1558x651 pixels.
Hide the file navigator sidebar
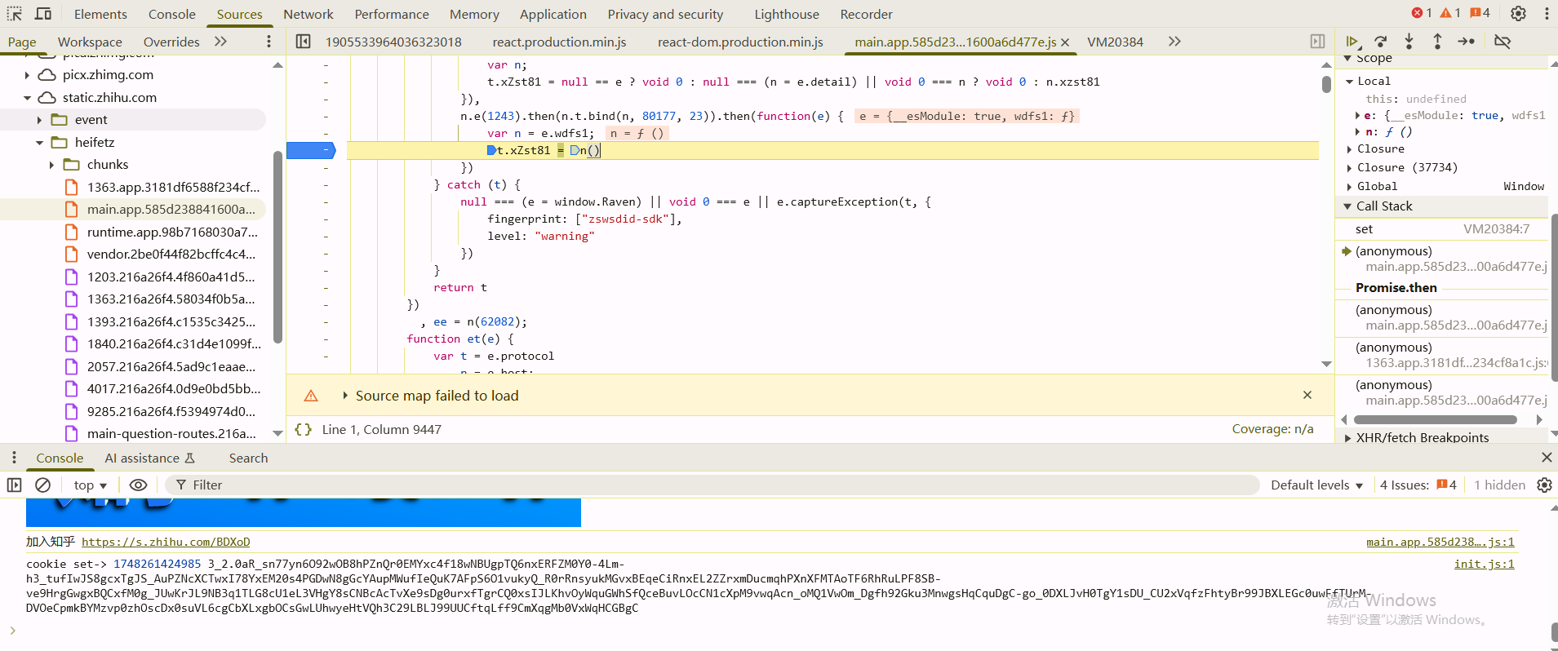(303, 42)
